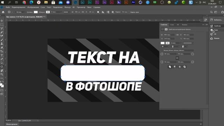Toggle the corner radius link button
This screenshot has height=126, width=224.
click(177, 58)
